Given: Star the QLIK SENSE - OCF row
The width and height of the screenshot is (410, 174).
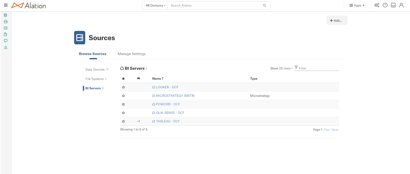Looking at the screenshot, I should 123,113.
